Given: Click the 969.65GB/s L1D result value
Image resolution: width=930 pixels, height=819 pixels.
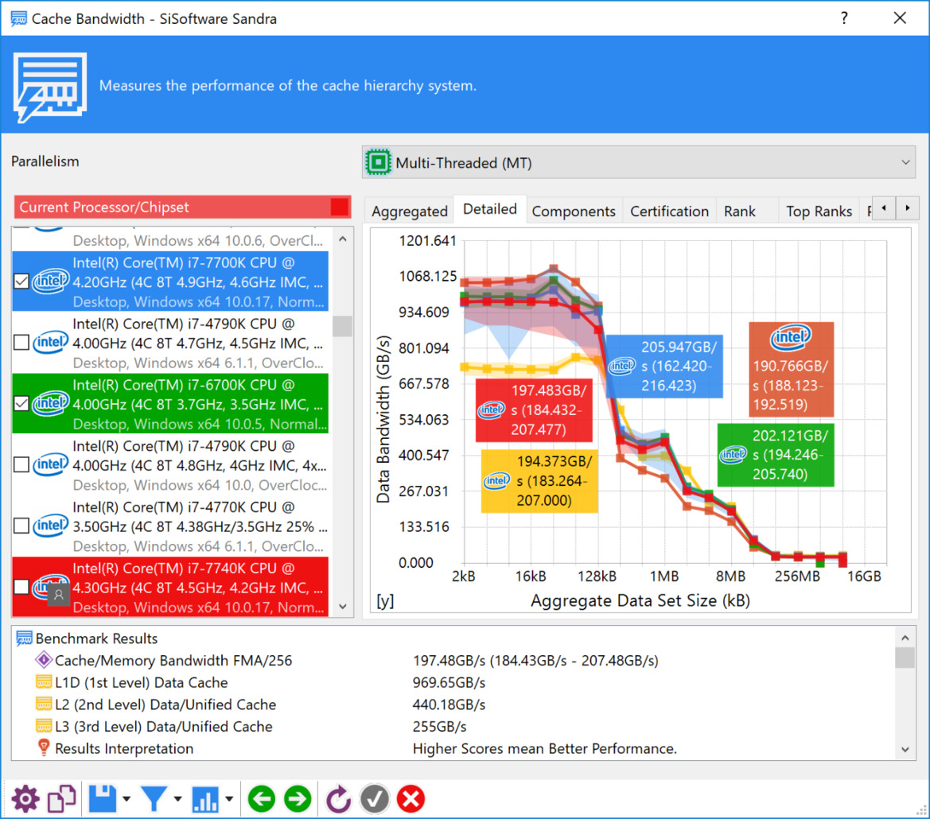Looking at the screenshot, I should (449, 683).
